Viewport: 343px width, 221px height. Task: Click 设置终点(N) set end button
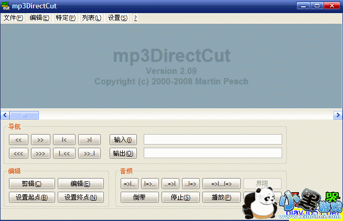coord(81,197)
